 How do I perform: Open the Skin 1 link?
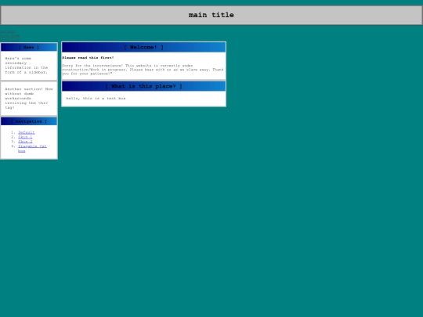[x=25, y=137]
